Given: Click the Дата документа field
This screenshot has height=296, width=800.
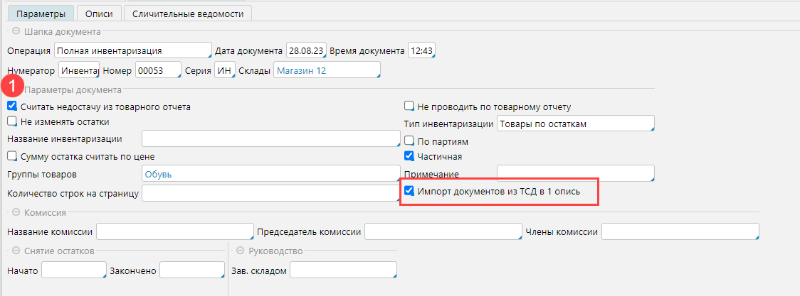Looking at the screenshot, I should (306, 51).
